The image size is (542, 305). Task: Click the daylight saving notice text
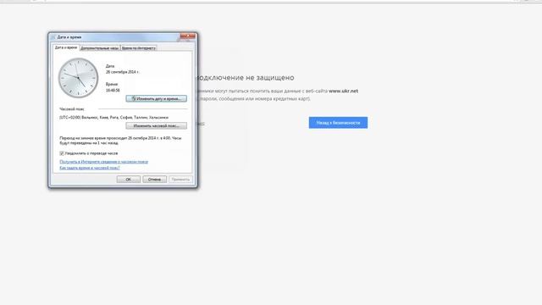[120, 141]
